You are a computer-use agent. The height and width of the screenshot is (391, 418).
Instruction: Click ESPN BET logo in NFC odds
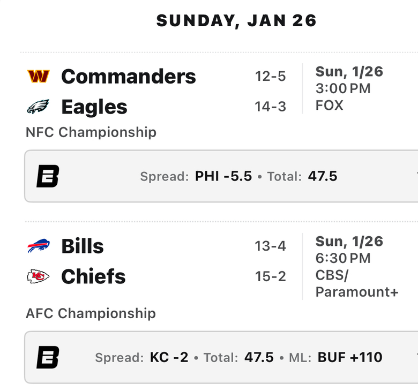pyautogui.click(x=48, y=176)
